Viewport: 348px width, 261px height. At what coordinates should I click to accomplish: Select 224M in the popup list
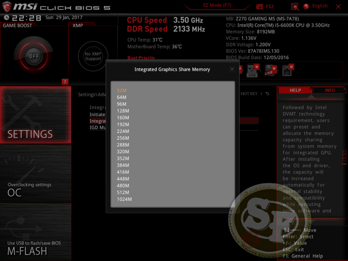pos(123,131)
